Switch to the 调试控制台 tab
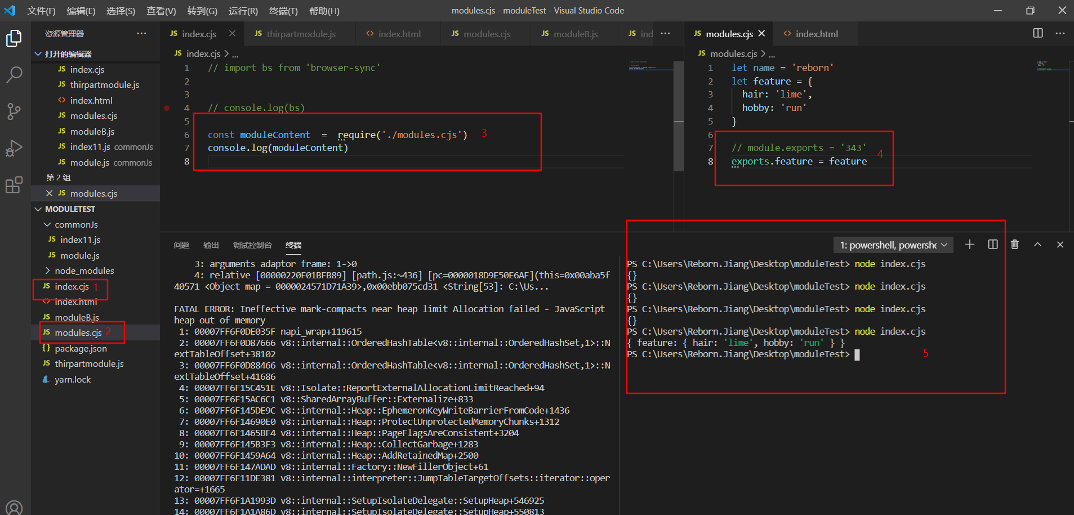Viewport: 1074px width, 515px height. click(x=251, y=245)
